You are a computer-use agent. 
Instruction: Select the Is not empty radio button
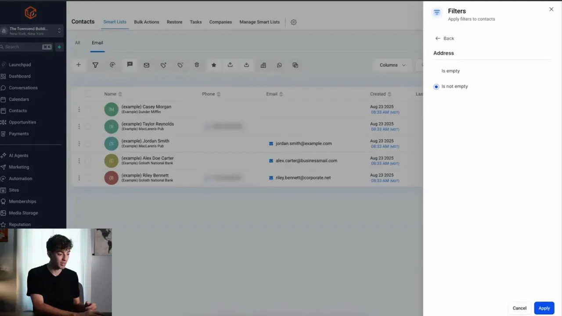coord(436,86)
